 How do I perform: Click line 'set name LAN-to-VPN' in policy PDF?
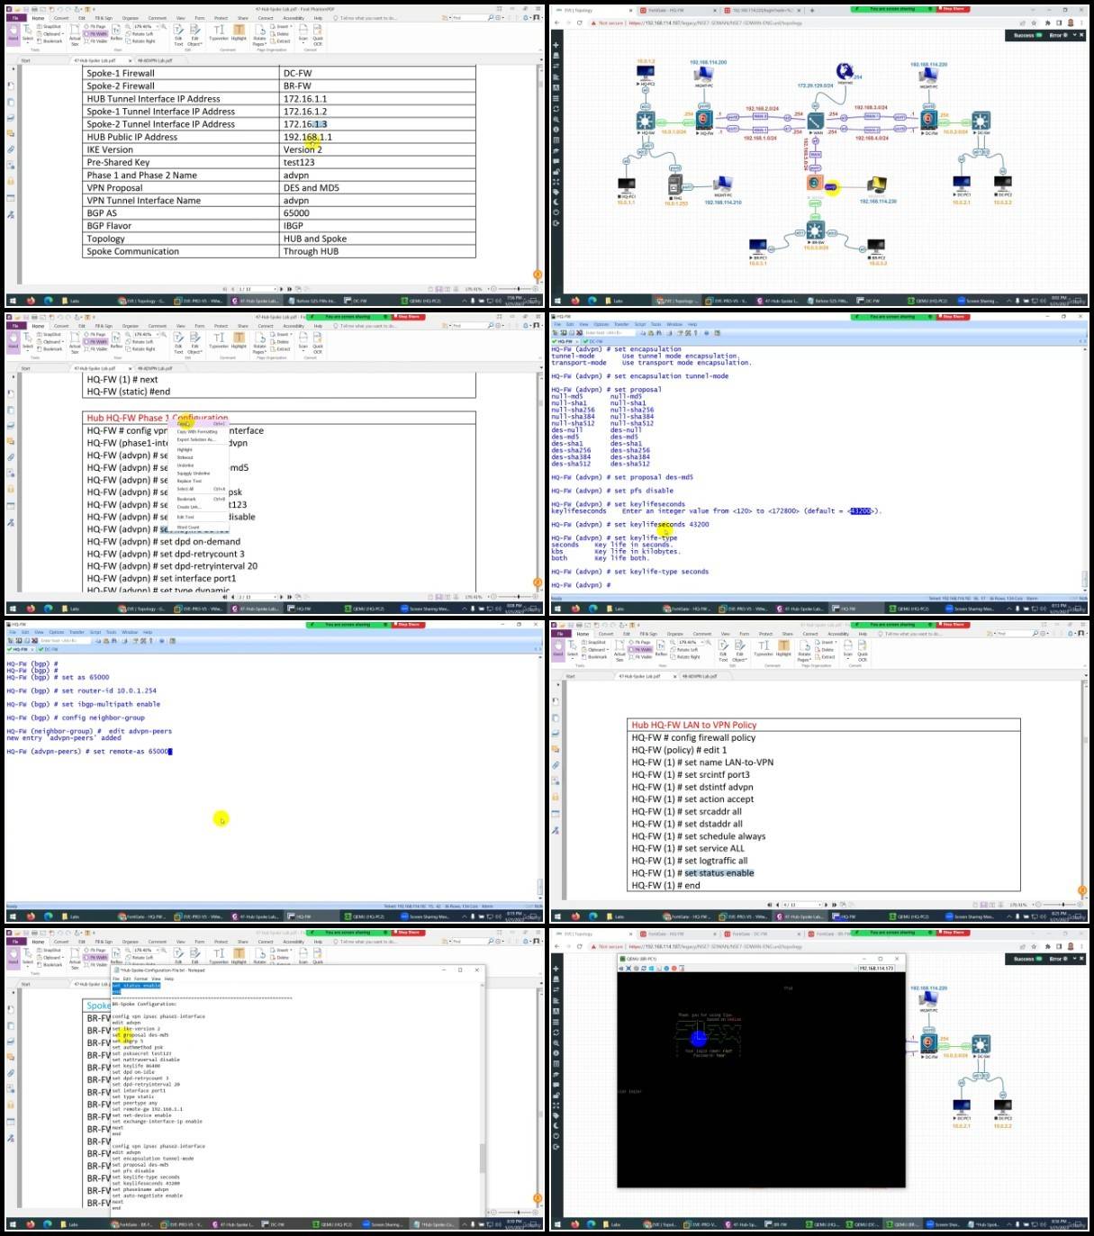coord(728,762)
